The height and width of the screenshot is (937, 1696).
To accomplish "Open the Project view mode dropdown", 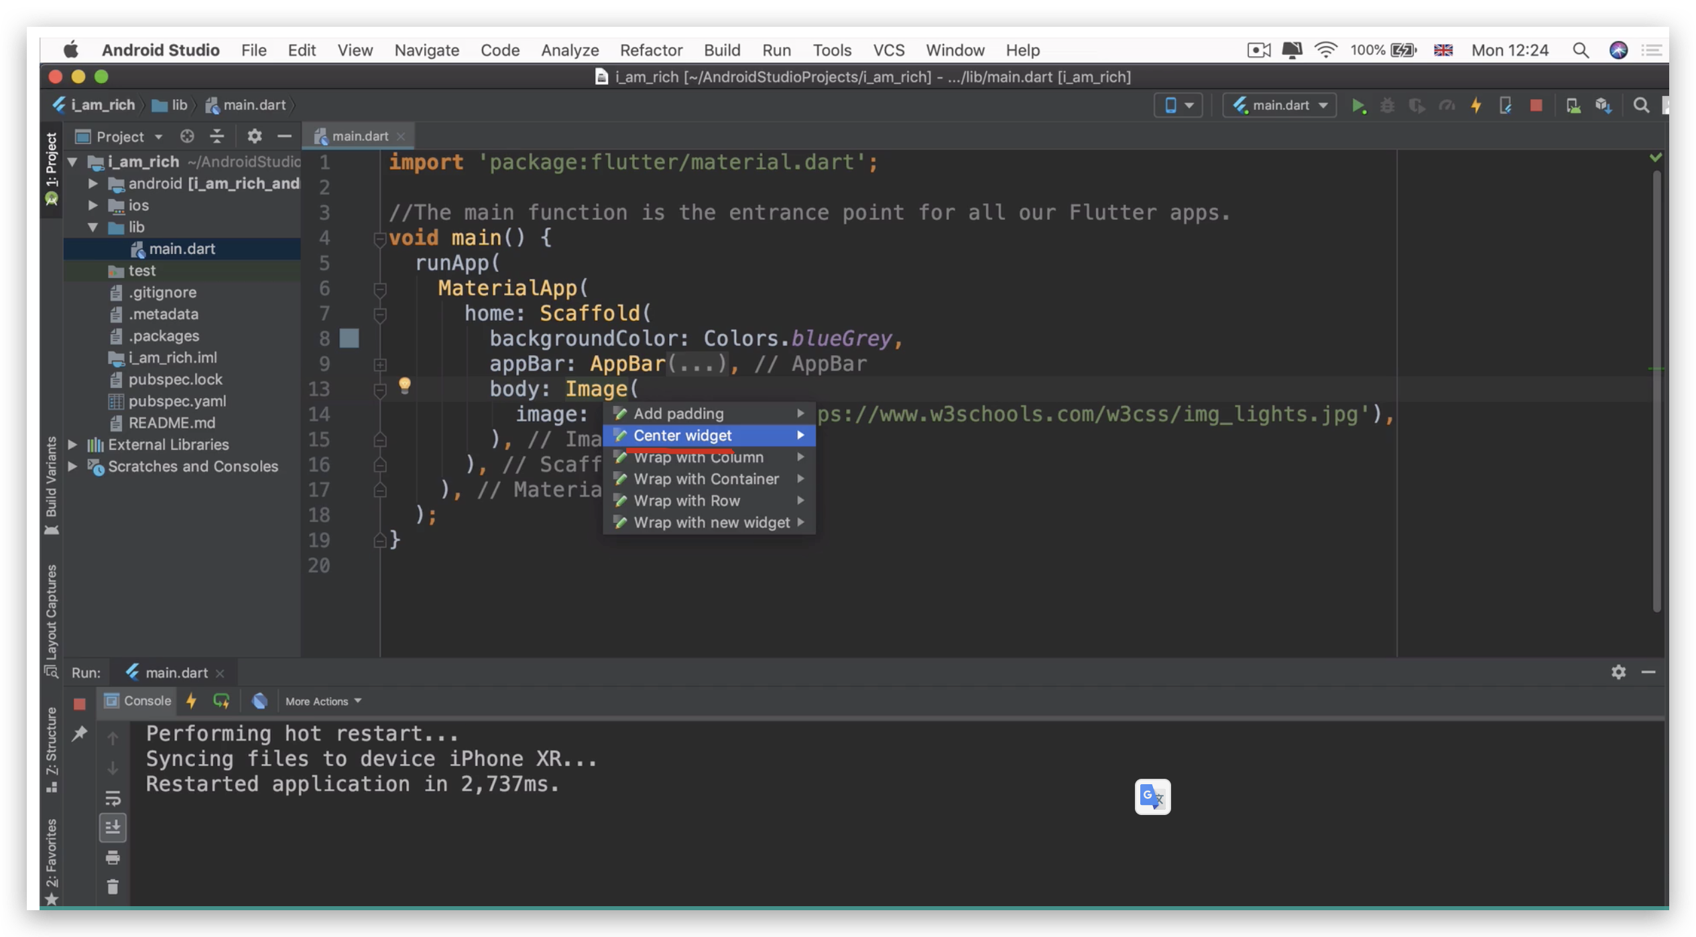I will pyautogui.click(x=119, y=137).
